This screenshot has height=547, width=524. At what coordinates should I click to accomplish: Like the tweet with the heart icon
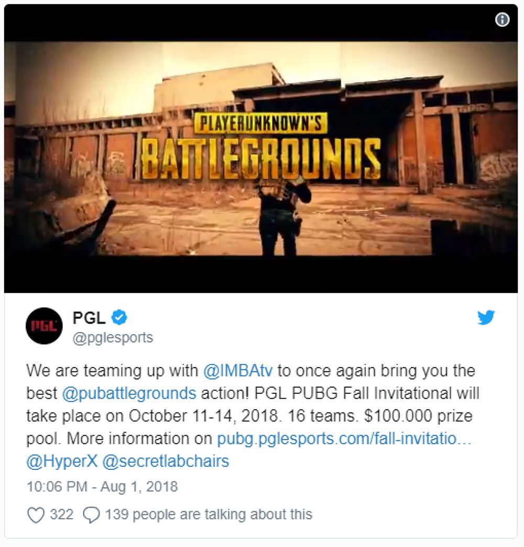click(x=36, y=515)
